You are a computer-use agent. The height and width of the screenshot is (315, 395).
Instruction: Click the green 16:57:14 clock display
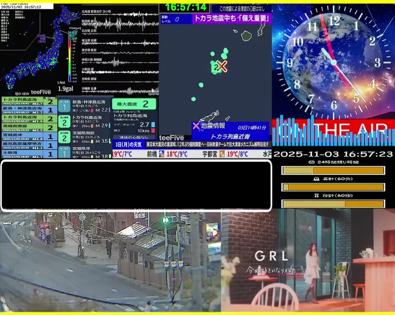point(185,7)
